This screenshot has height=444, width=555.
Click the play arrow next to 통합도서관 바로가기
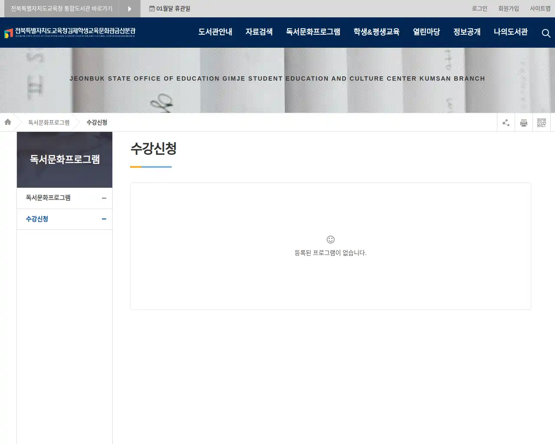tap(130, 9)
